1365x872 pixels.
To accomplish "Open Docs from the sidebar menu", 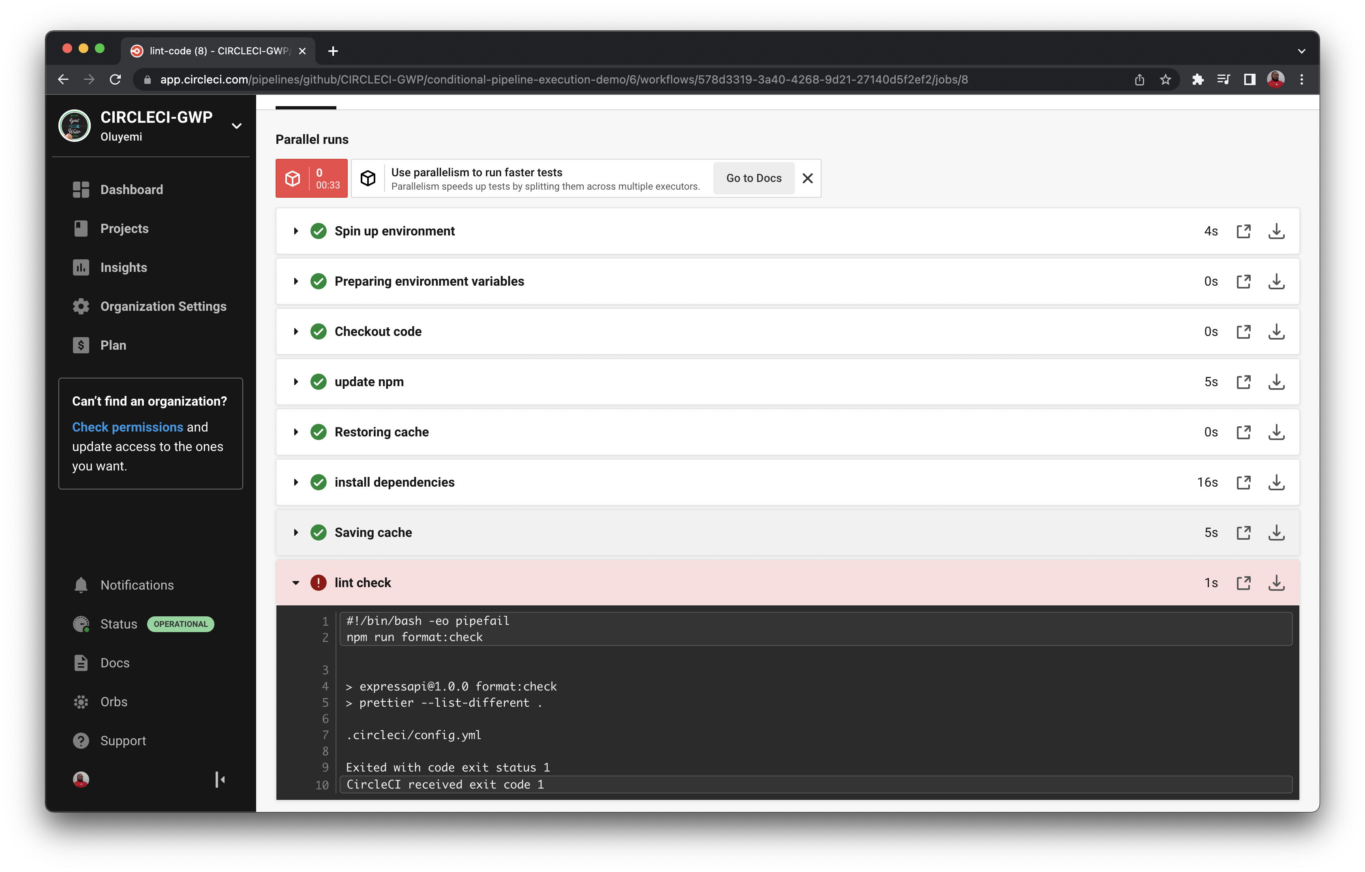I will coord(115,663).
